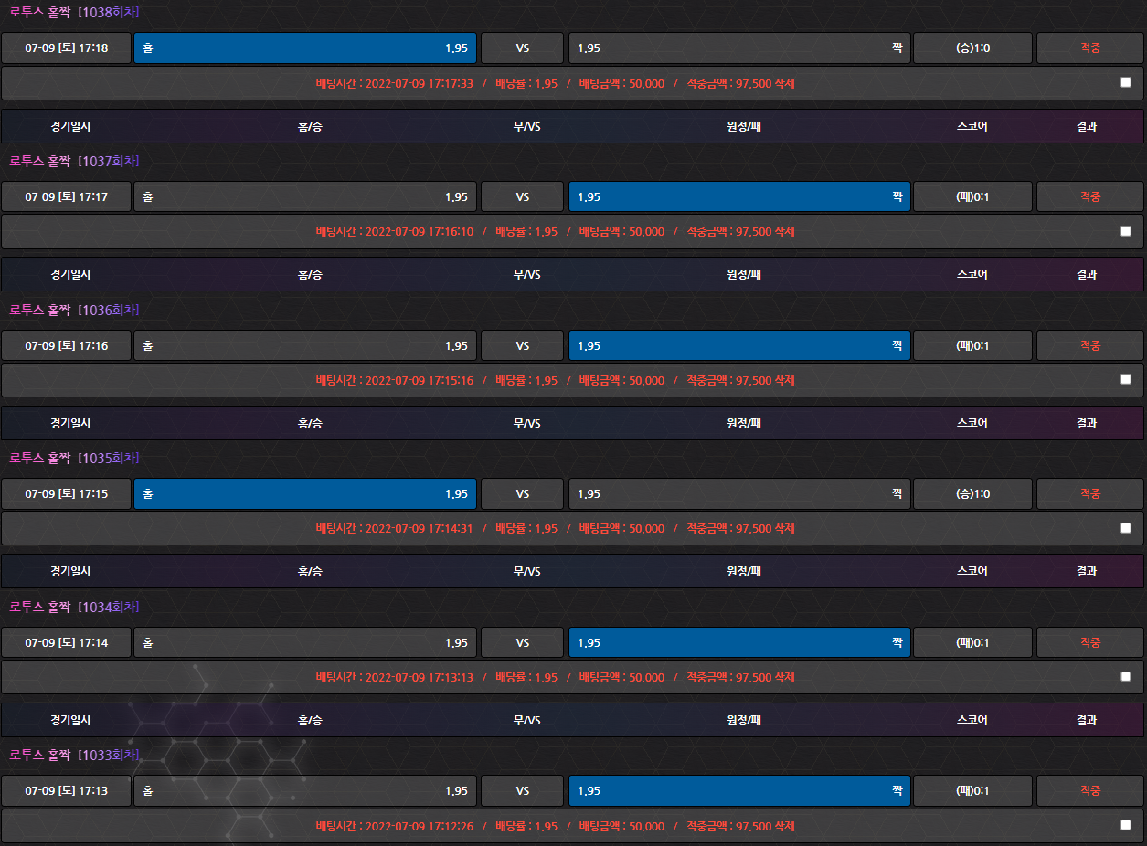
Task: Check the box for round 1036 bet
Action: 1125,379
